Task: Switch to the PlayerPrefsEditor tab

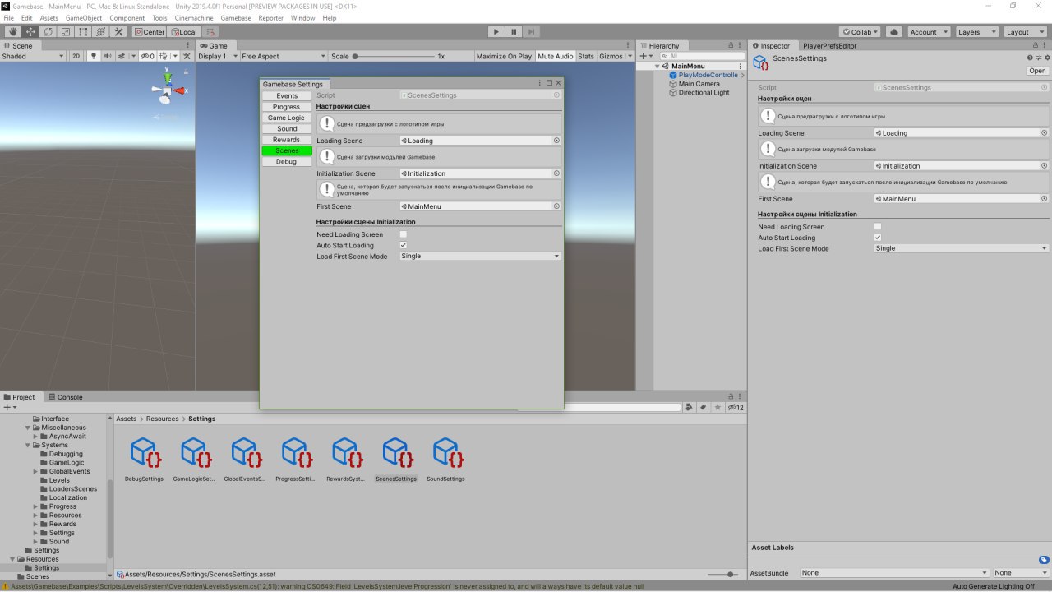Action: point(829,45)
